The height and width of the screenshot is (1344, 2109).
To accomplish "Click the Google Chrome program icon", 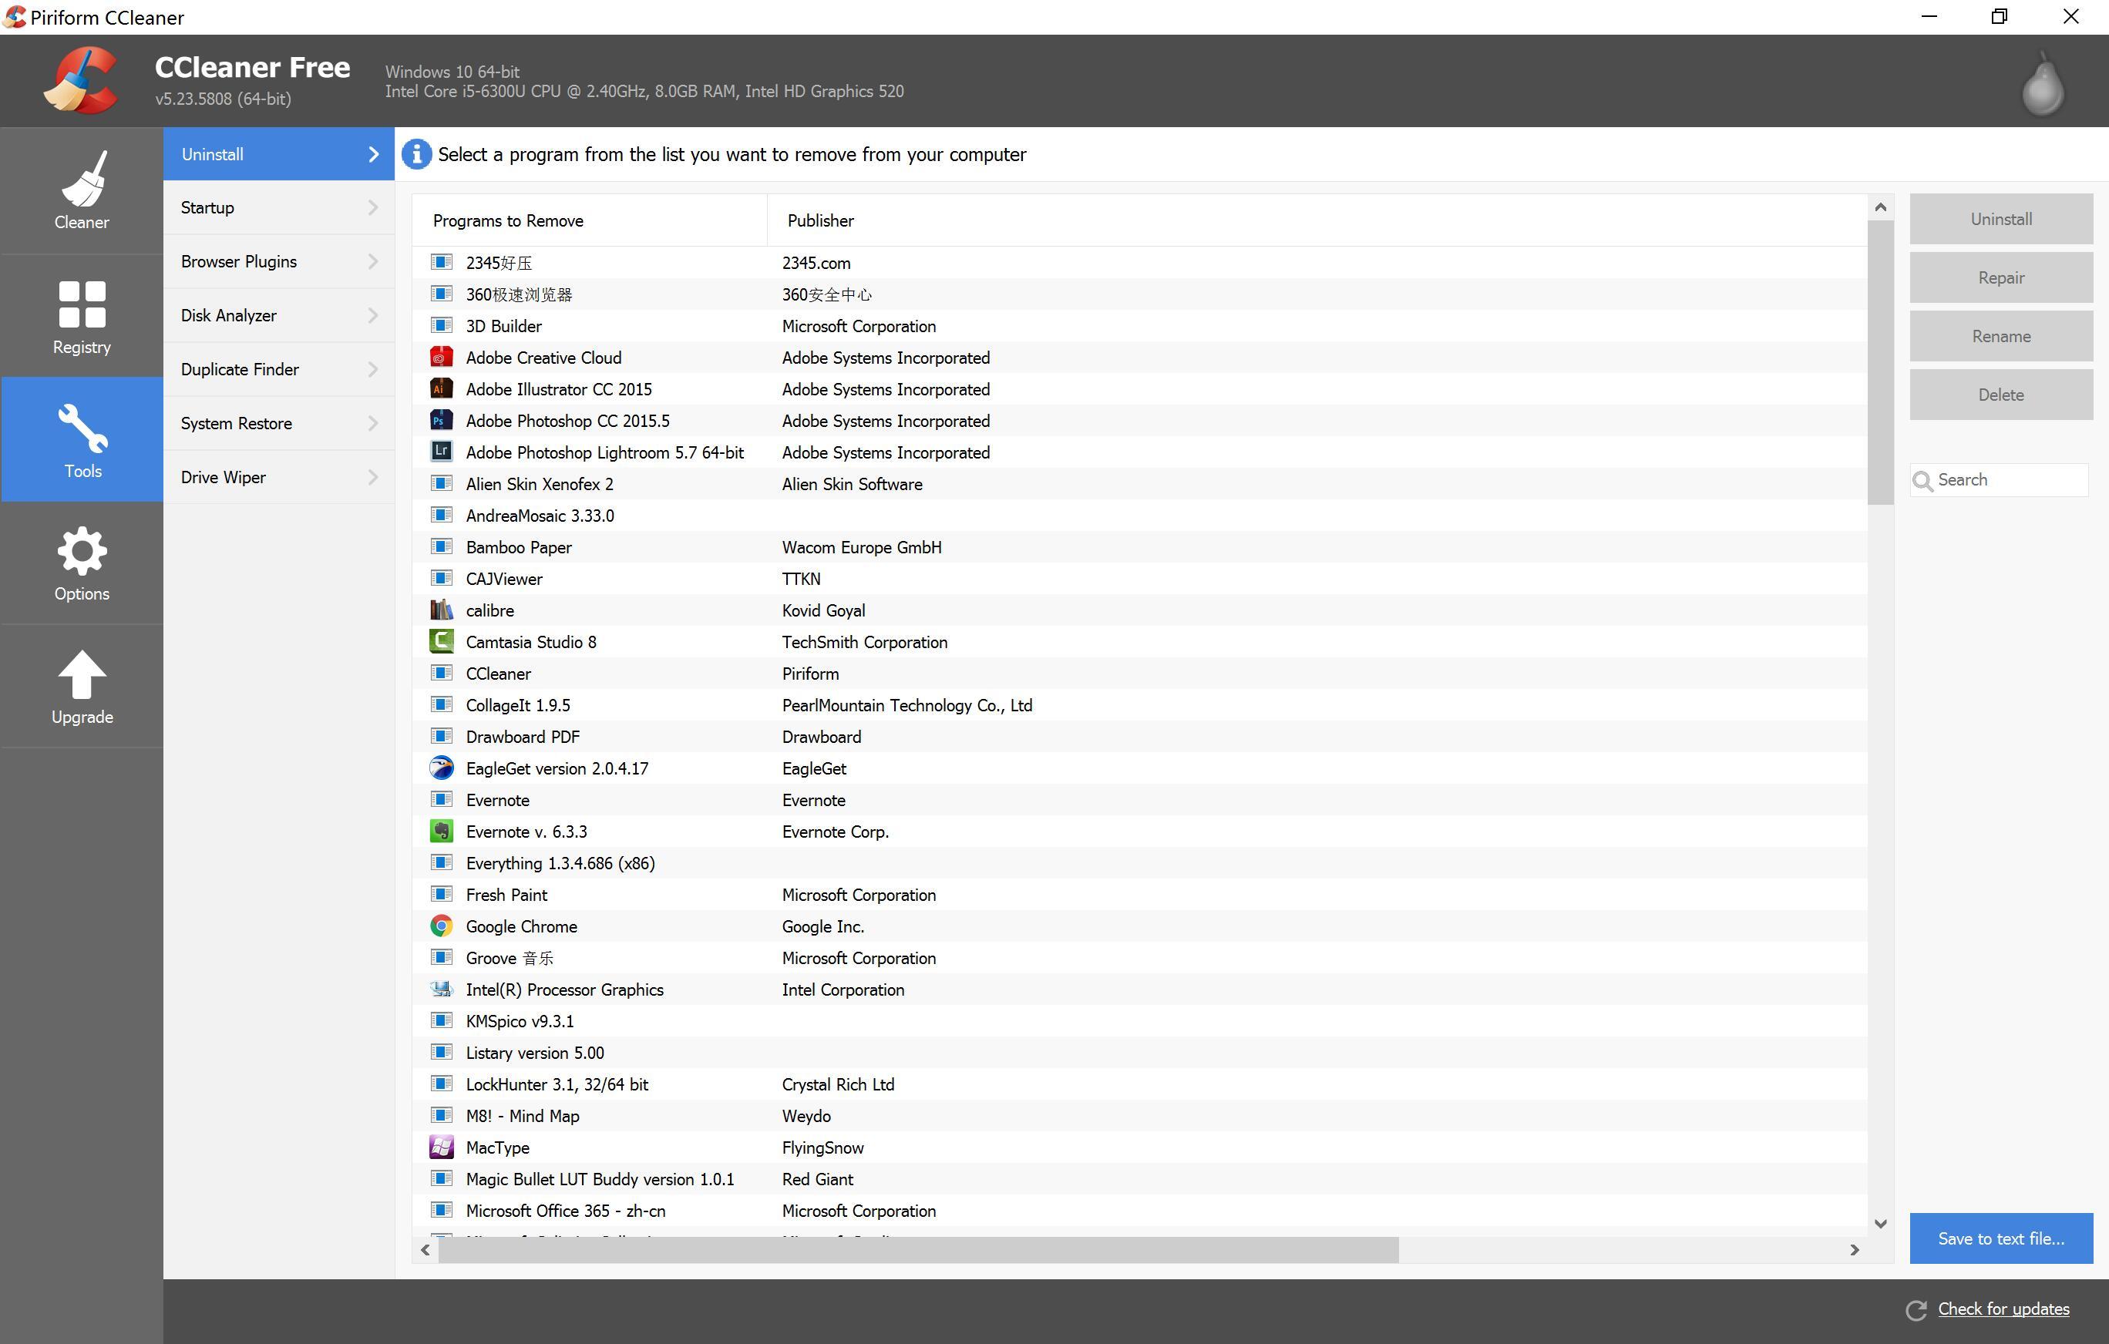I will (442, 926).
